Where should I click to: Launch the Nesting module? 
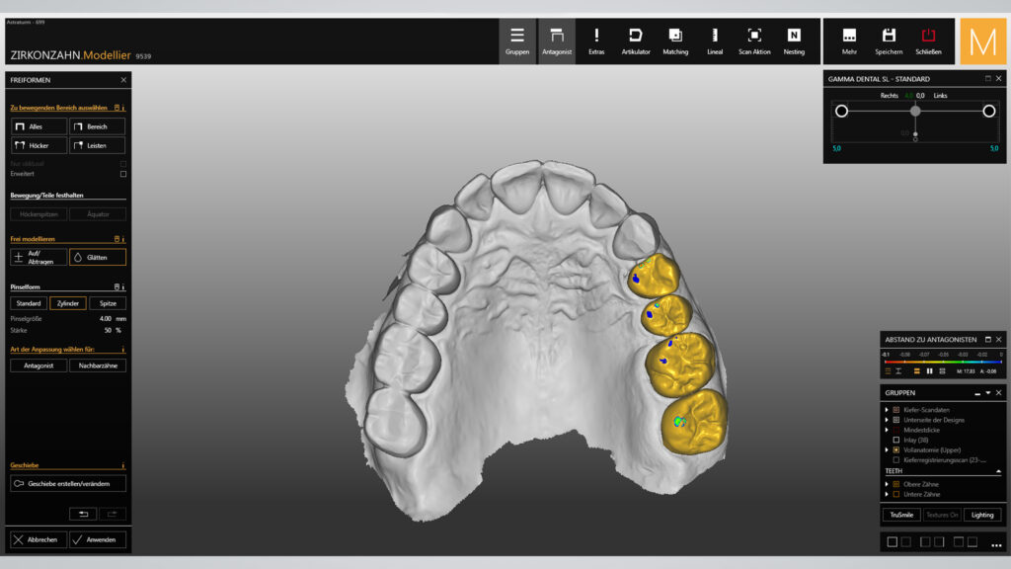tap(794, 41)
